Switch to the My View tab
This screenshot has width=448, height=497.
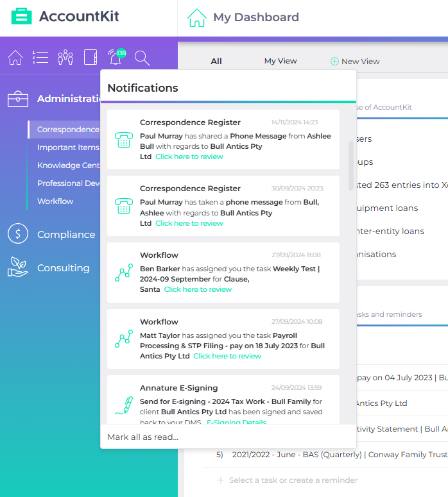(x=280, y=61)
